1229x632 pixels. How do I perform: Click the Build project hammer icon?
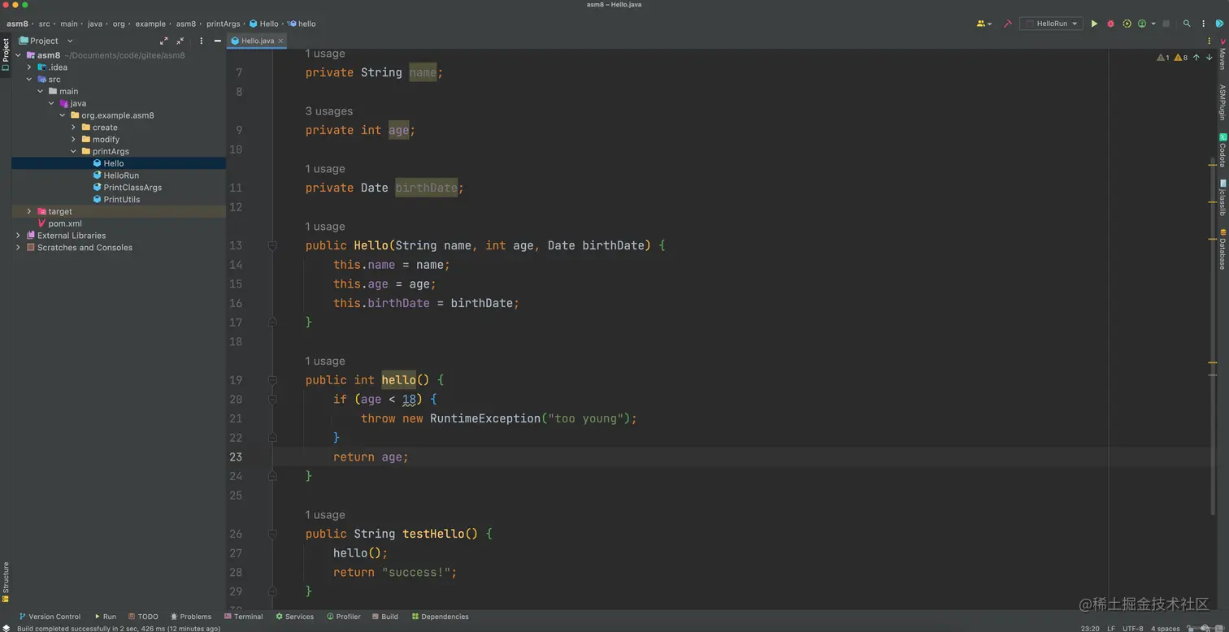tap(1008, 24)
